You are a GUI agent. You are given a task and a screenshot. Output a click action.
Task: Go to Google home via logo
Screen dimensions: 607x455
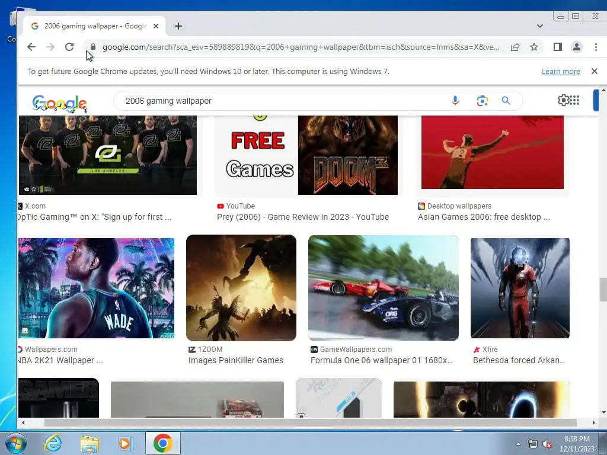tap(60, 104)
